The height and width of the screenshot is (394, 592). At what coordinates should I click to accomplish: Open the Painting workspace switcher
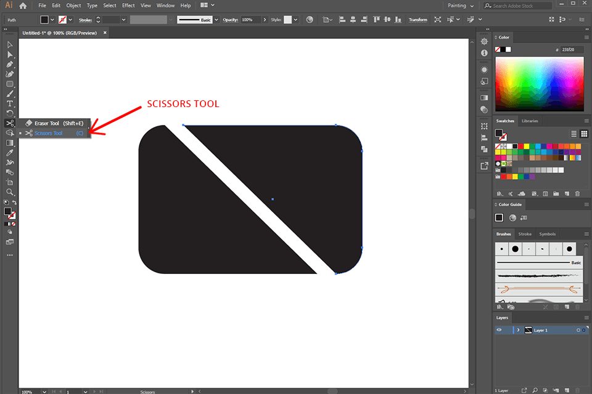[460, 5]
